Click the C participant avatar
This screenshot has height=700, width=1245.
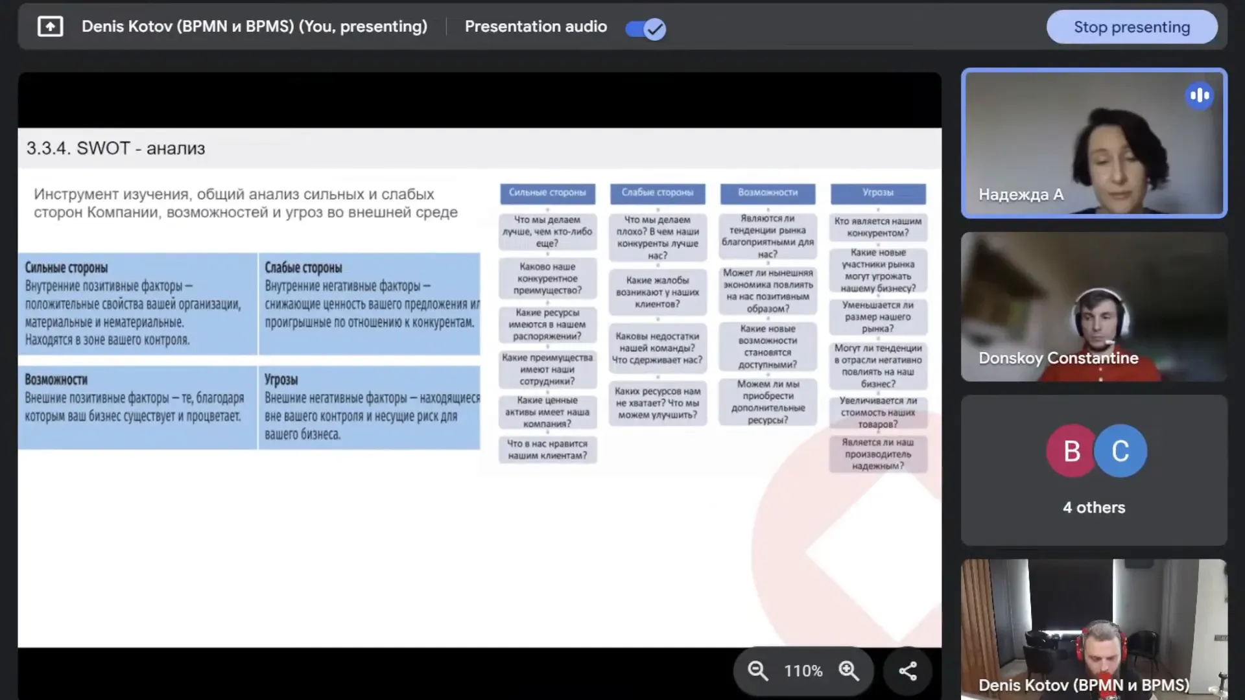click(x=1120, y=451)
